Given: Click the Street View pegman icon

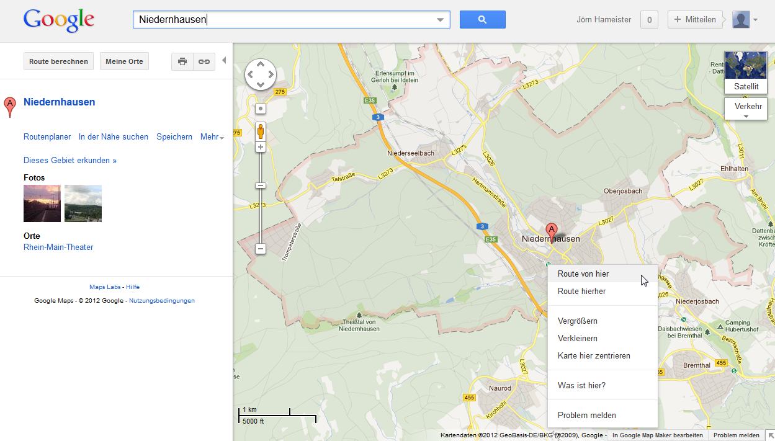Looking at the screenshot, I should coord(261,131).
